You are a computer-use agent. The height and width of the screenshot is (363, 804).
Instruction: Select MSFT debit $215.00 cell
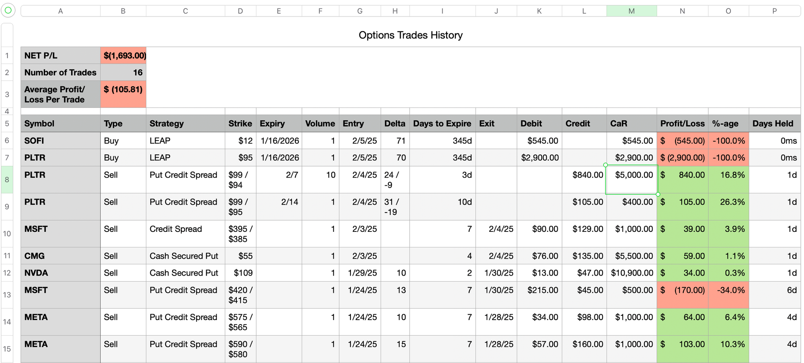click(539, 295)
